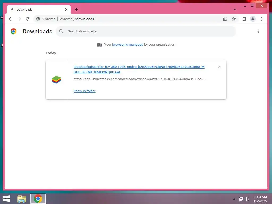Click the managed organization building icon
The width and height of the screenshot is (272, 204).
100,45
